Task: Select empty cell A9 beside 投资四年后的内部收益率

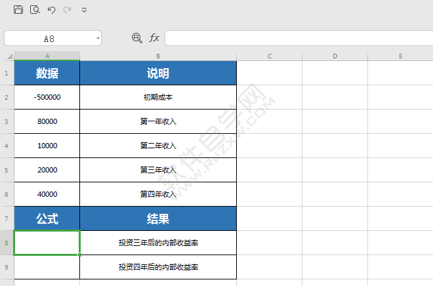Action: [x=47, y=267]
